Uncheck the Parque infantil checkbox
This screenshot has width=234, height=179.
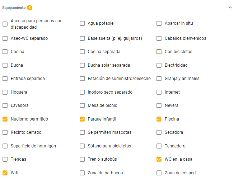click(82, 119)
